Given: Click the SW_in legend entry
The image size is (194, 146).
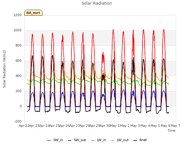Looking at the screenshot, I should coord(55,140).
